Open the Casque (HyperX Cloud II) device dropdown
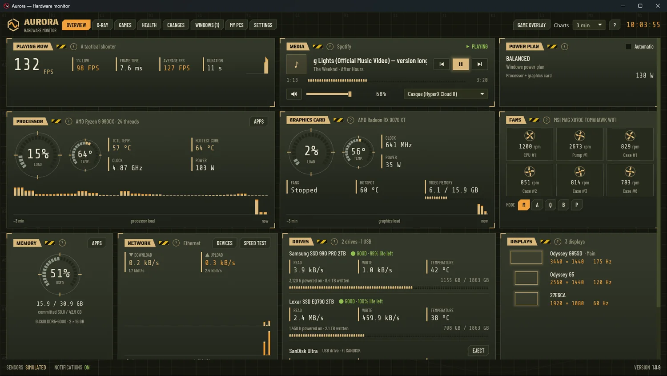The image size is (667, 376). (446, 94)
